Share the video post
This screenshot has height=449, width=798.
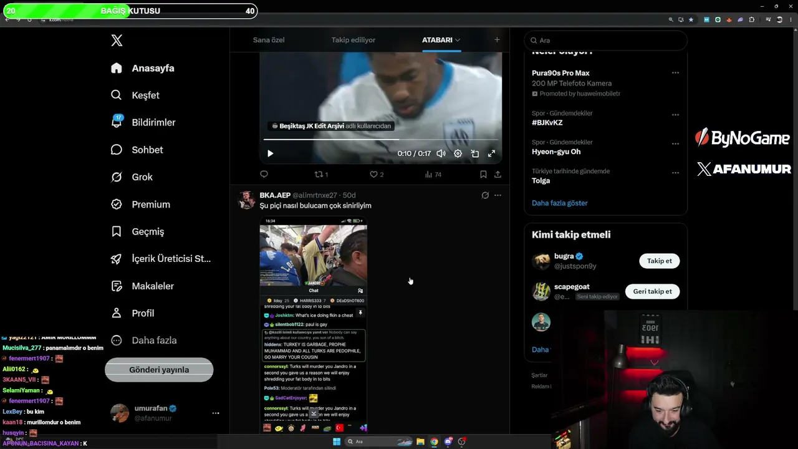click(498, 175)
